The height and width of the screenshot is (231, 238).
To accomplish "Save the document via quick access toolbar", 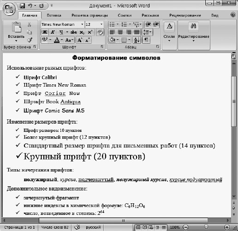I will [22, 6].
